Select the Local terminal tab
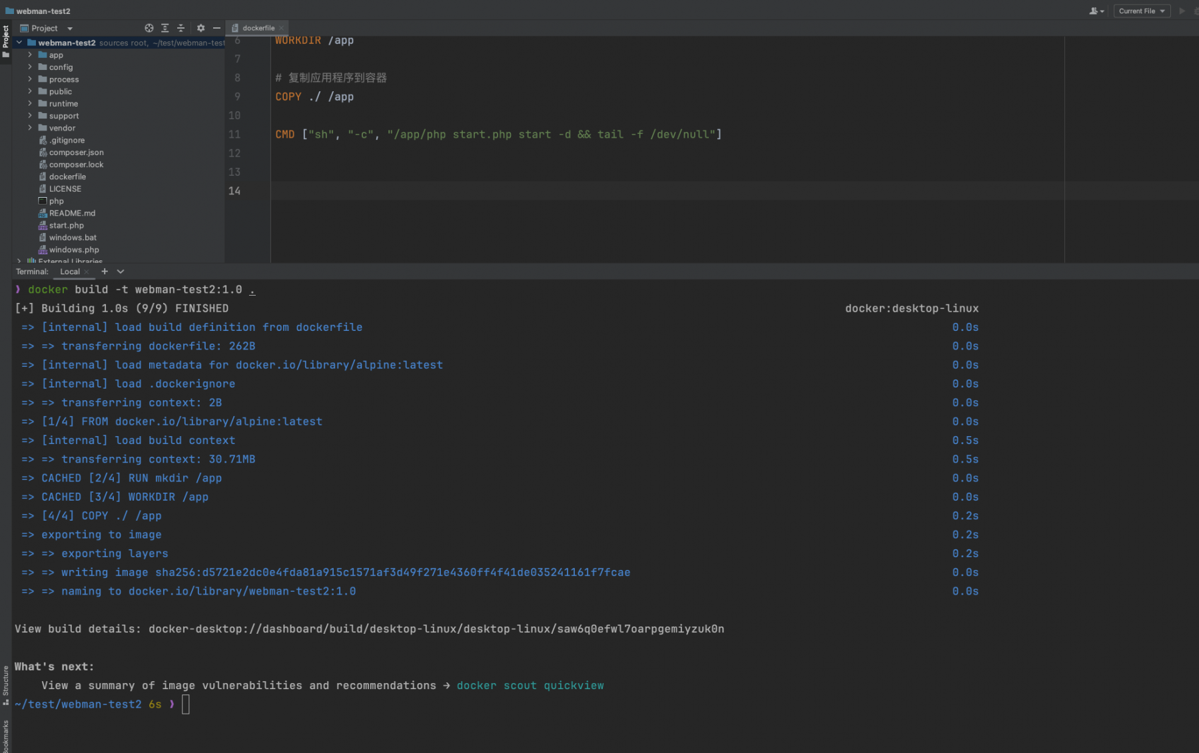 70,272
